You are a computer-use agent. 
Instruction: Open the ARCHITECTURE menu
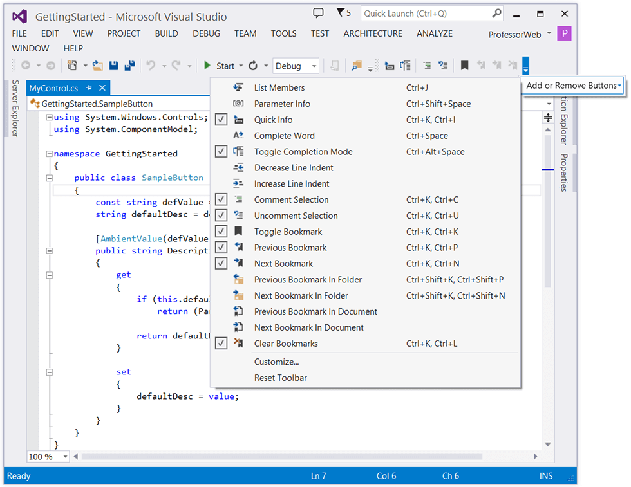tap(373, 34)
